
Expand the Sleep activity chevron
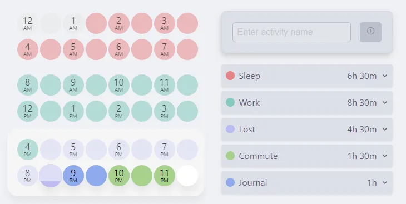tap(385, 76)
